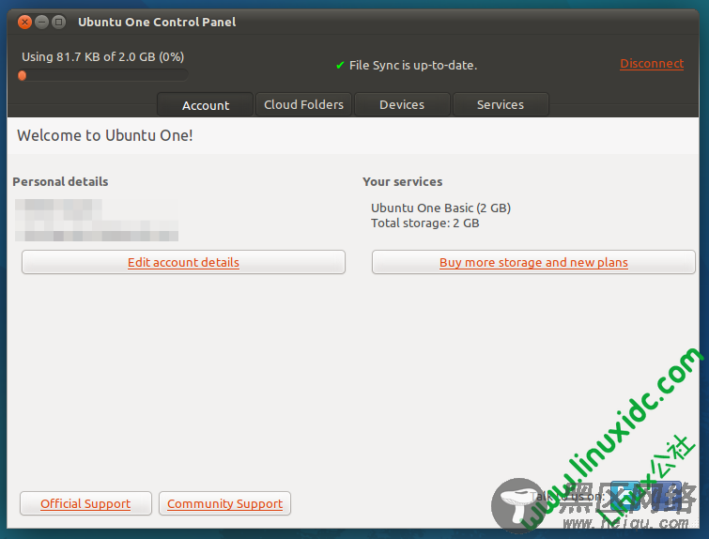
Task: Minimize the Ubuntu One Control Panel window
Action: (x=41, y=22)
